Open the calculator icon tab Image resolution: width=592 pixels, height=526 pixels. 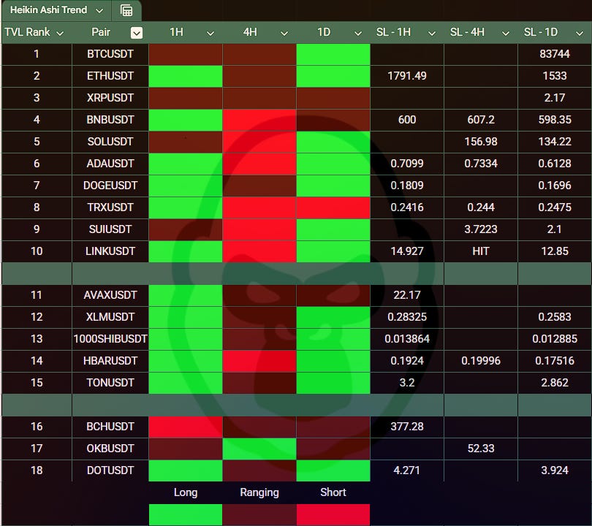[x=126, y=10]
